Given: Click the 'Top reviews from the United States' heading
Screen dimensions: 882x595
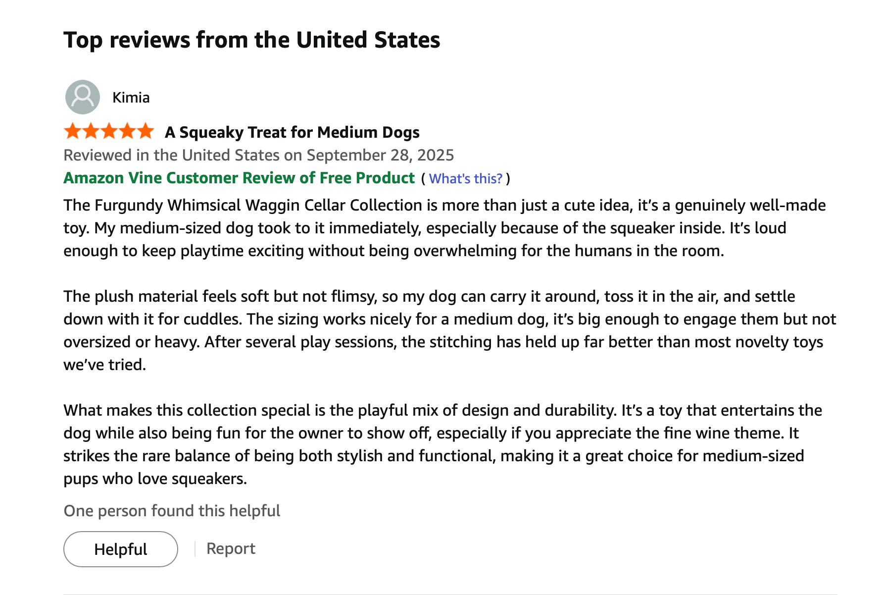Looking at the screenshot, I should 251,40.
